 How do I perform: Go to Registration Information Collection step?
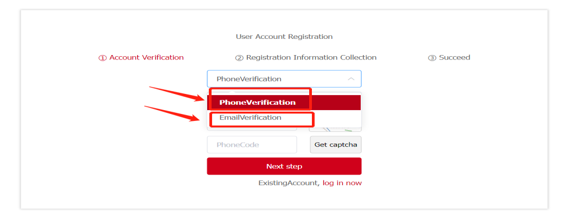(x=311, y=57)
